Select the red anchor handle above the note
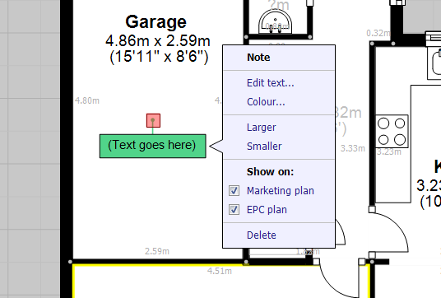This screenshot has height=298, width=441. point(153,120)
